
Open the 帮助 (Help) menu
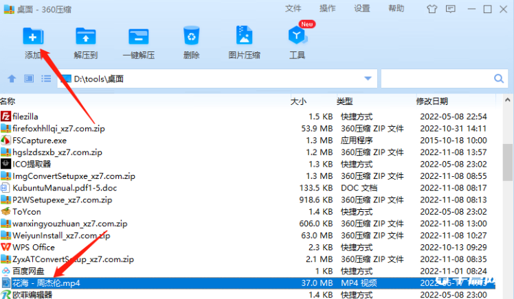pyautogui.click(x=396, y=8)
